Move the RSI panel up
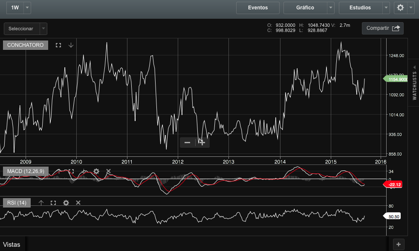This screenshot has width=419, height=251. pos(41,203)
